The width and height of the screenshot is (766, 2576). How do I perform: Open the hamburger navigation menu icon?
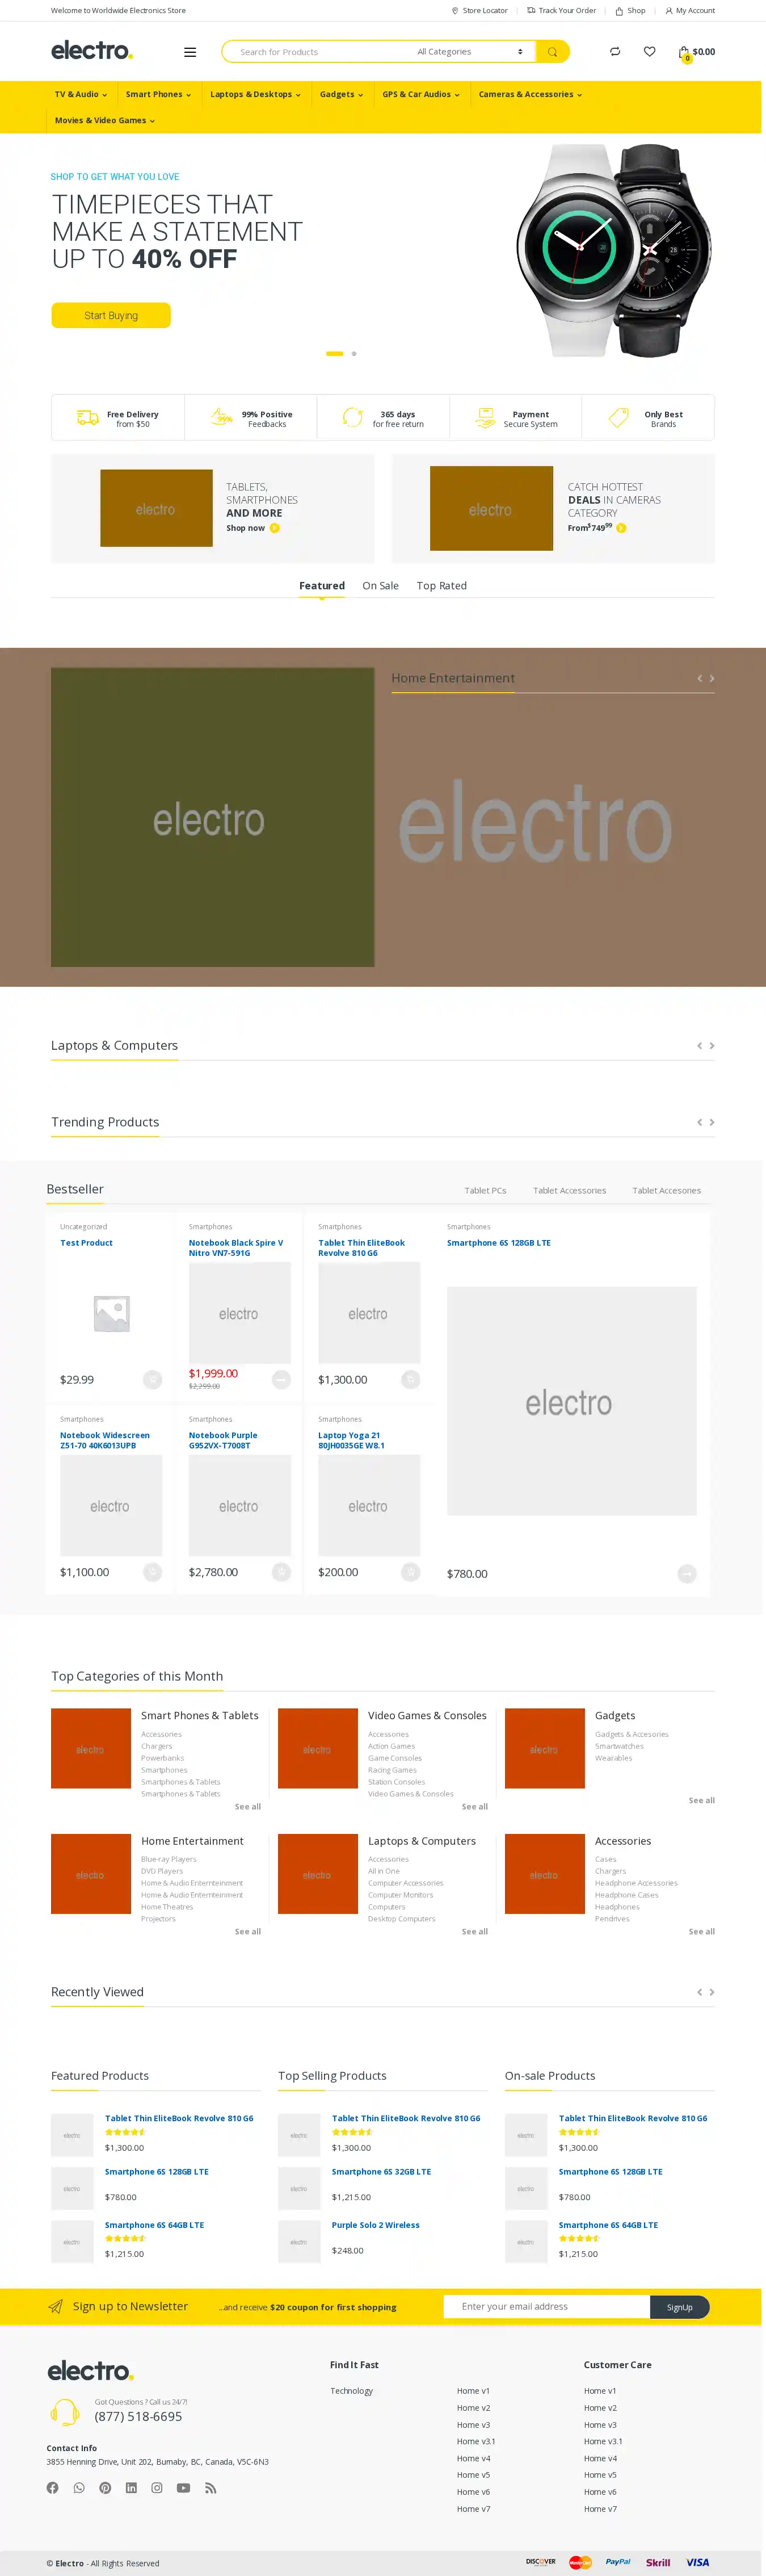coord(190,52)
